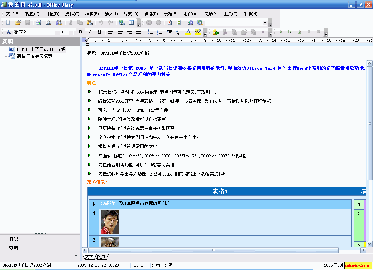Select tree item 英语口语学习演示
373x270 pixels.
[x=35, y=56]
